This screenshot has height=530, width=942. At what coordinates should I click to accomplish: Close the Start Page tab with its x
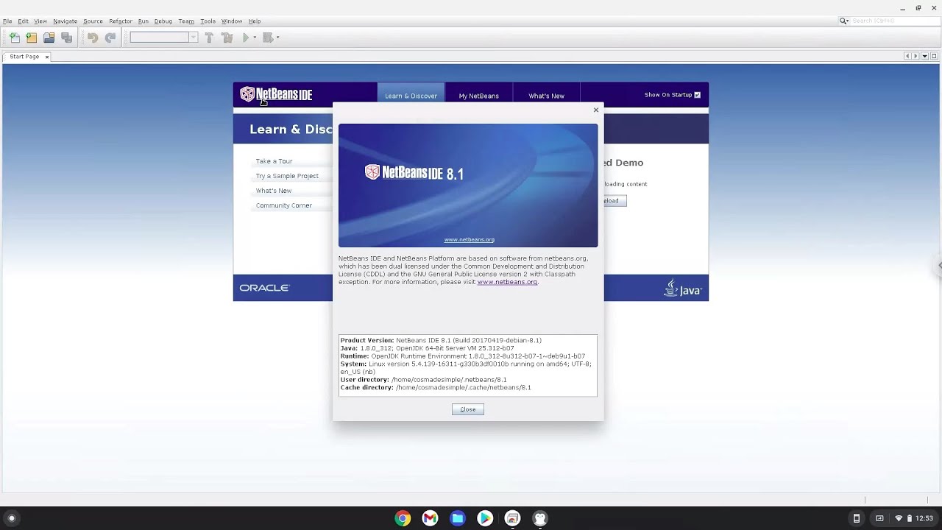tap(46, 57)
